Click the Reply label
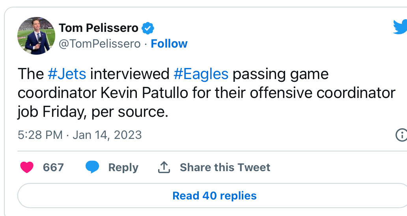Image resolution: width=407 pixels, height=216 pixels. point(123,167)
